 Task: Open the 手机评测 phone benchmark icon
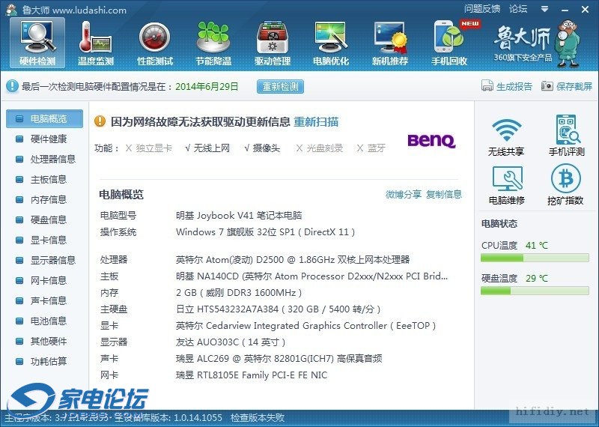pos(567,136)
